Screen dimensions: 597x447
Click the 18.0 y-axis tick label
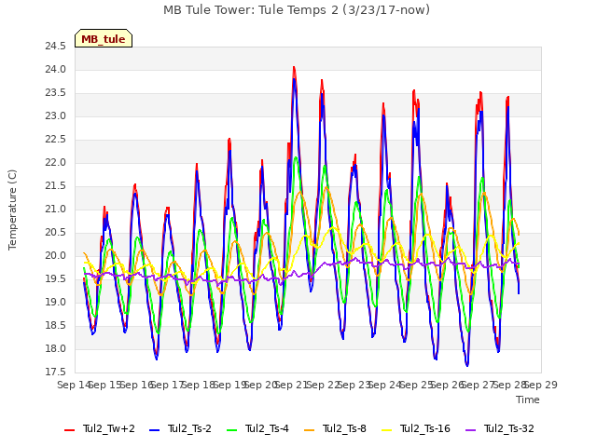56,348
